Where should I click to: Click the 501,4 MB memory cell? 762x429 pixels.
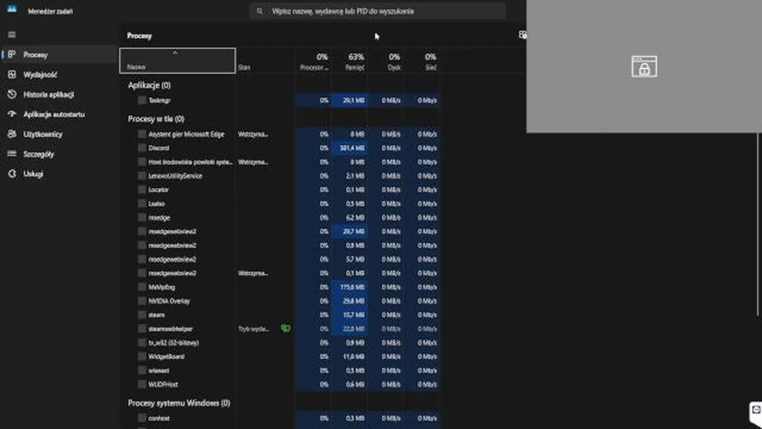coord(349,148)
